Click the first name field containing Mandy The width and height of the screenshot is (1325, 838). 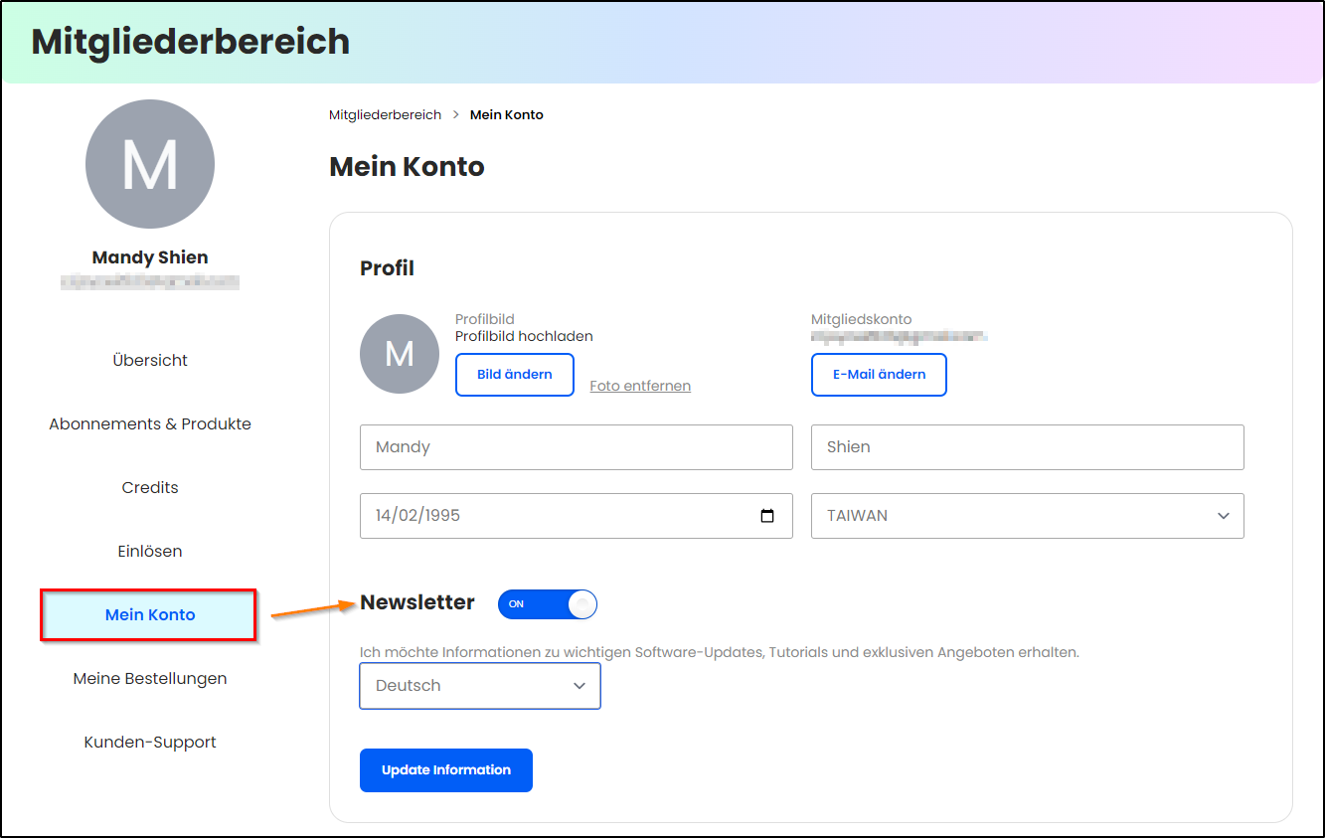click(x=577, y=447)
